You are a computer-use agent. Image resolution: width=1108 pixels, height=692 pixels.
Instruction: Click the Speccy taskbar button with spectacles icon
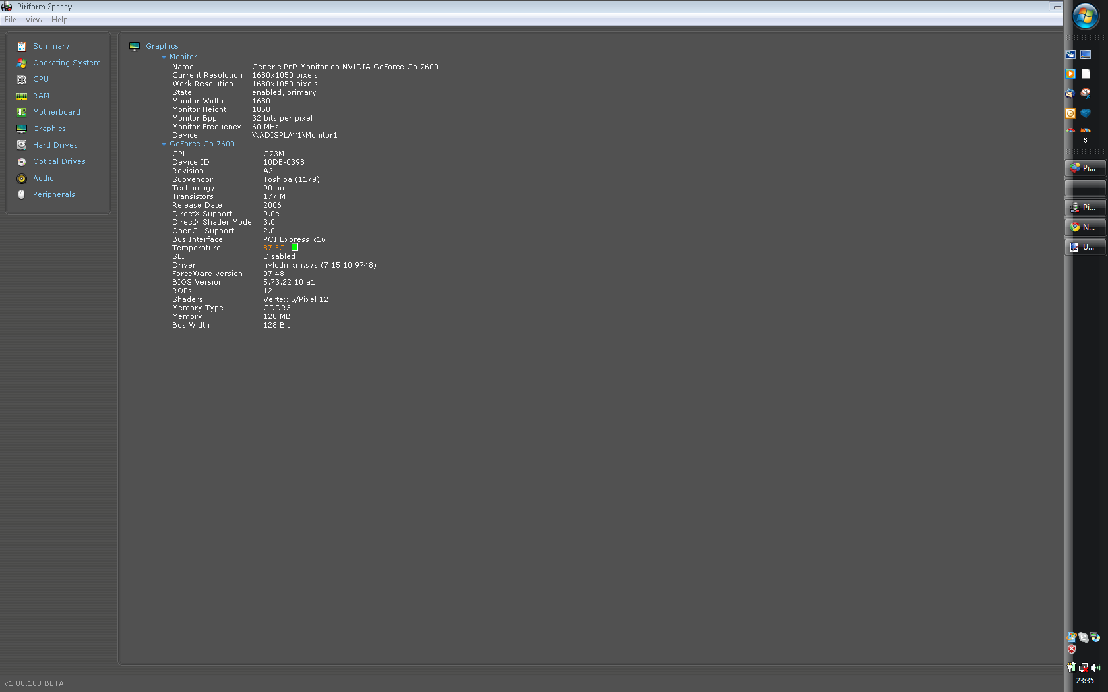pyautogui.click(x=1086, y=208)
